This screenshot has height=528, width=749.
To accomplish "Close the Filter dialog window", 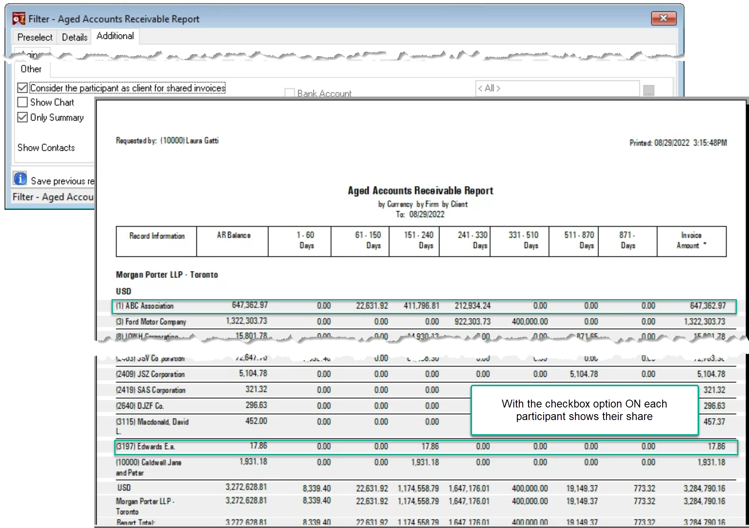I will point(663,18).
